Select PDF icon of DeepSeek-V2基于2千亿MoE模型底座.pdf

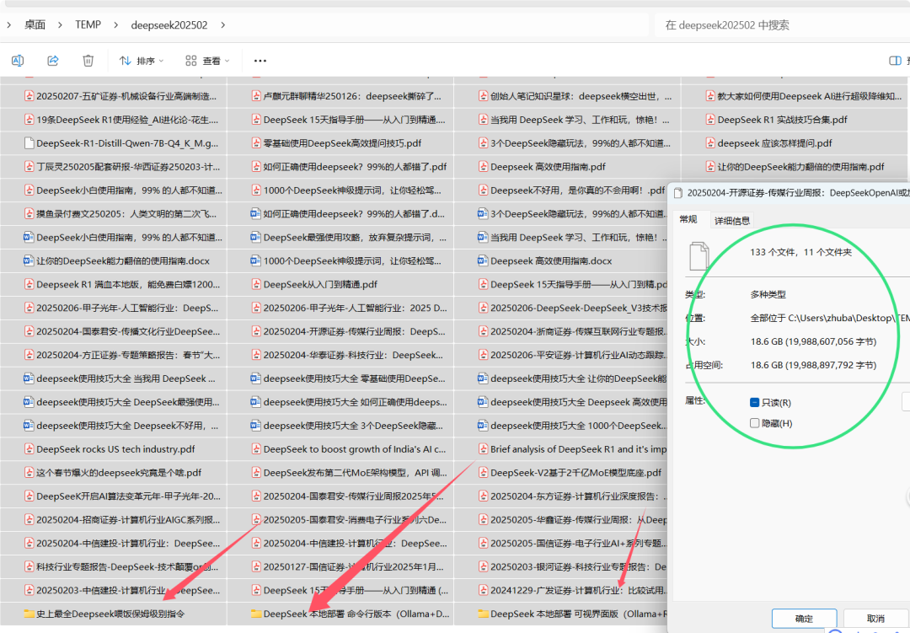(483, 472)
